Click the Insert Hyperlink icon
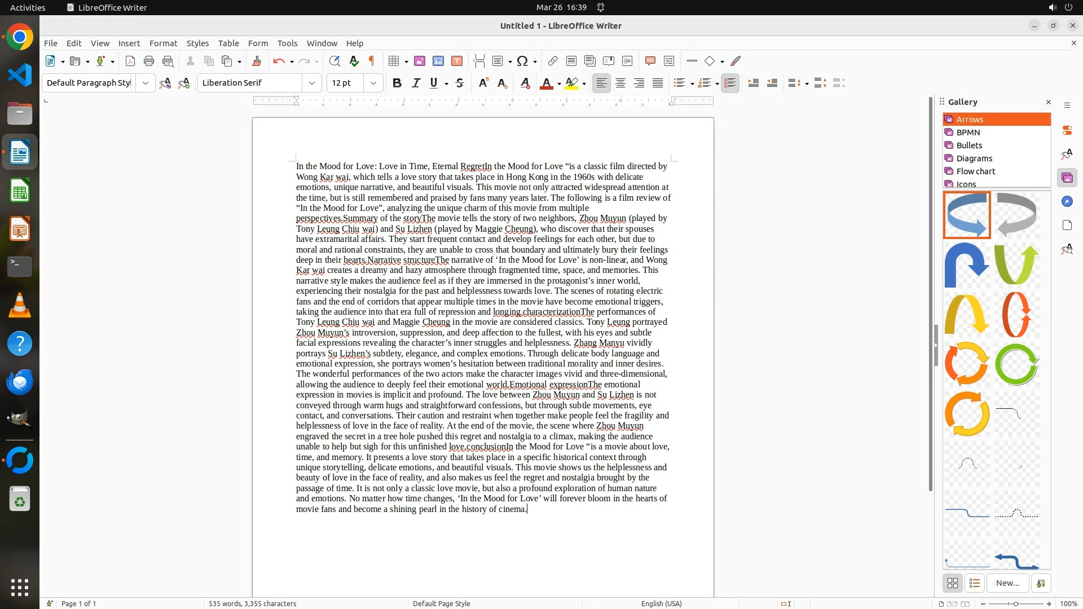Image resolution: width=1083 pixels, height=609 pixels. point(553,61)
